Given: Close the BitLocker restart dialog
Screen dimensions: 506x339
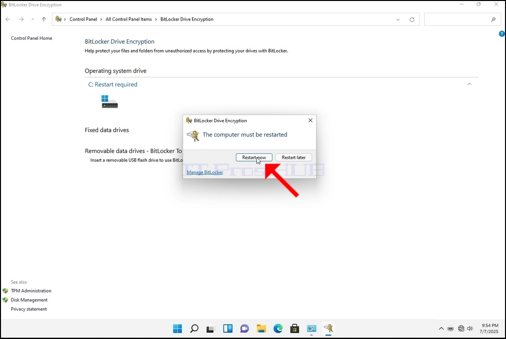Looking at the screenshot, I should [x=310, y=120].
